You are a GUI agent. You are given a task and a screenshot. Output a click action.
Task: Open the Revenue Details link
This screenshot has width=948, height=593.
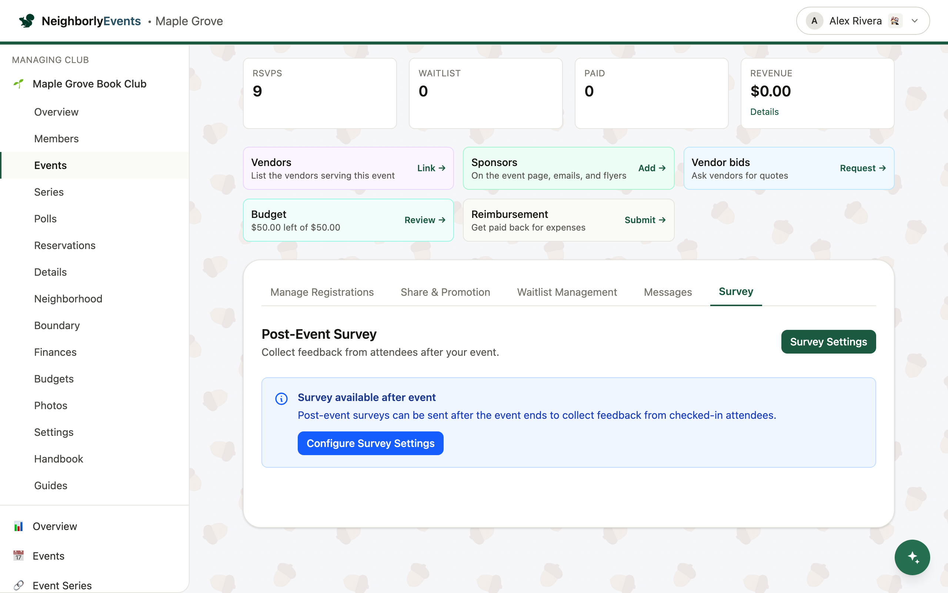tap(764, 112)
